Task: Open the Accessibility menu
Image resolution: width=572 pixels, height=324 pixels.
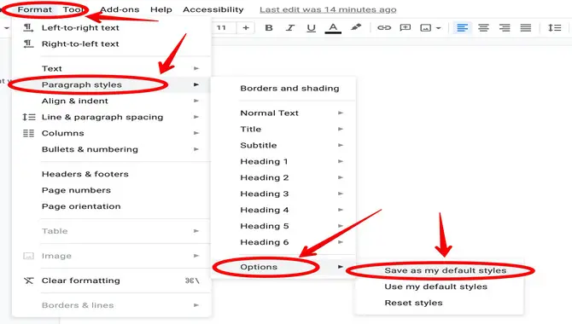Action: pos(213,9)
